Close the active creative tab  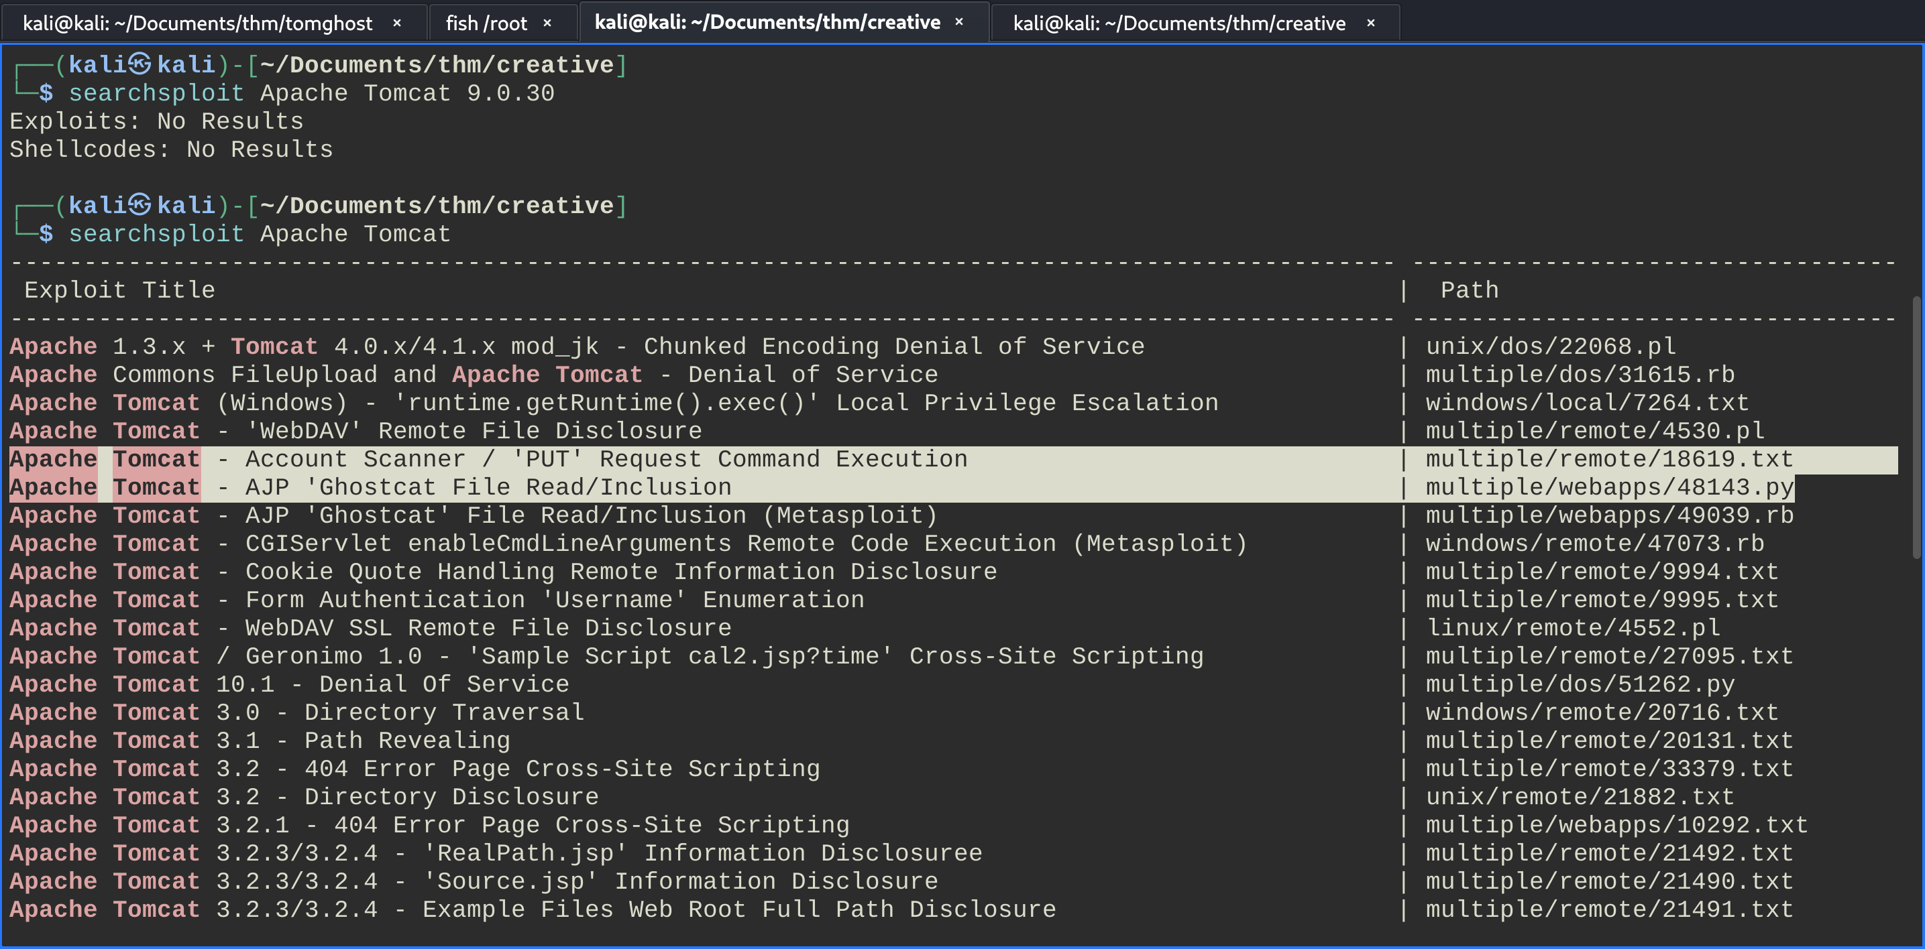[960, 22]
